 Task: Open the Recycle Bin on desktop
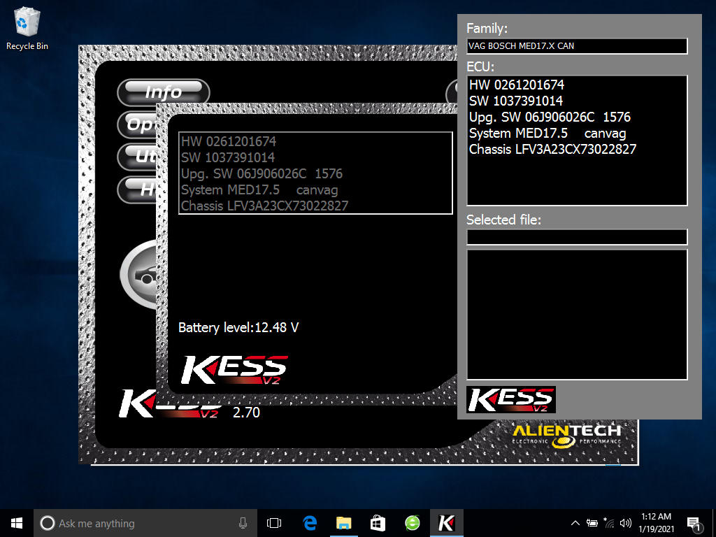click(27, 23)
